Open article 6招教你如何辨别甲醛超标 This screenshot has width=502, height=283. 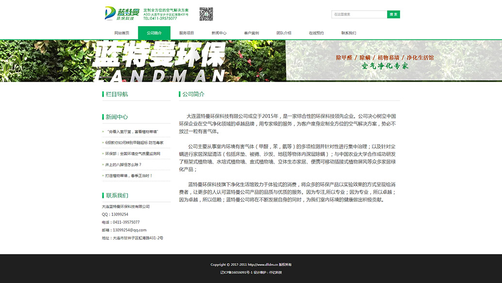[134, 143]
